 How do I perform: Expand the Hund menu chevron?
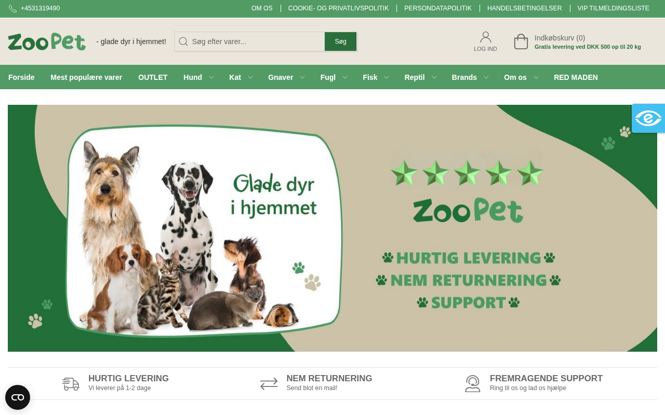point(211,77)
